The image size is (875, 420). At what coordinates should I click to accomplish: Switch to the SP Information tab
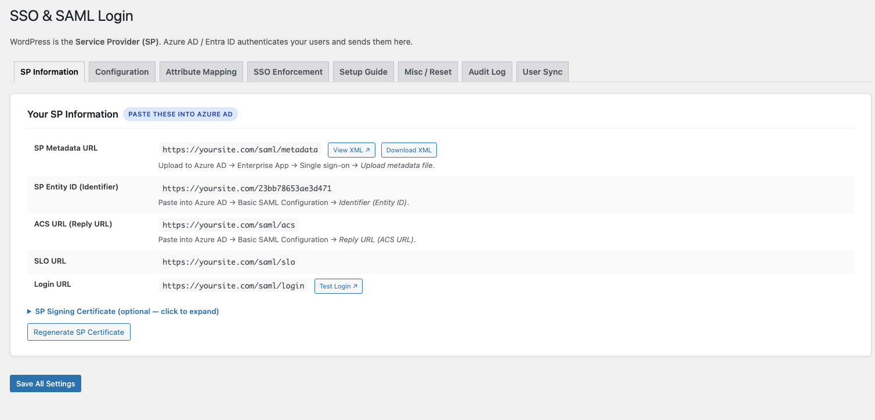[49, 72]
